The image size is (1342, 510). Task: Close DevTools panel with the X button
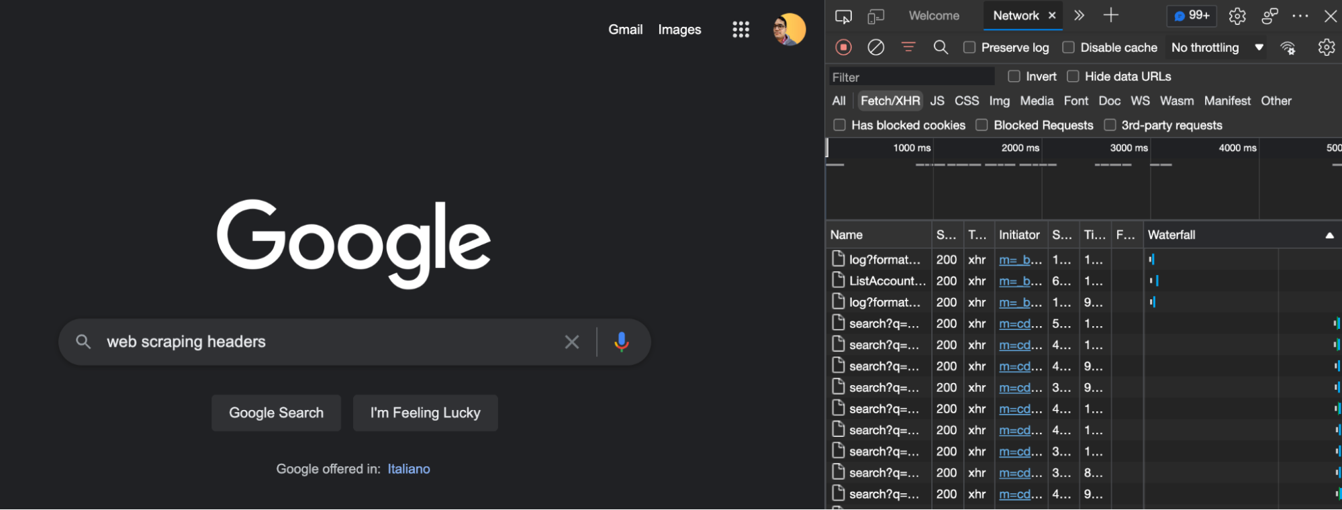pyautogui.click(x=1330, y=16)
